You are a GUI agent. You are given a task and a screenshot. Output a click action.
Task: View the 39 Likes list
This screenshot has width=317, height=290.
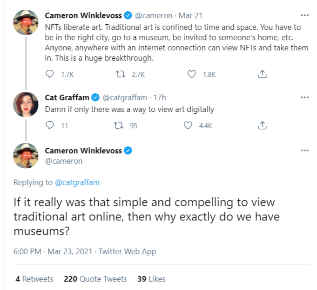151,279
